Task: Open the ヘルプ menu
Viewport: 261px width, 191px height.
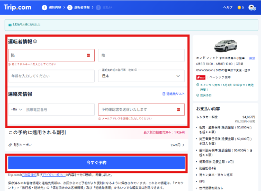Action: coord(228,7)
